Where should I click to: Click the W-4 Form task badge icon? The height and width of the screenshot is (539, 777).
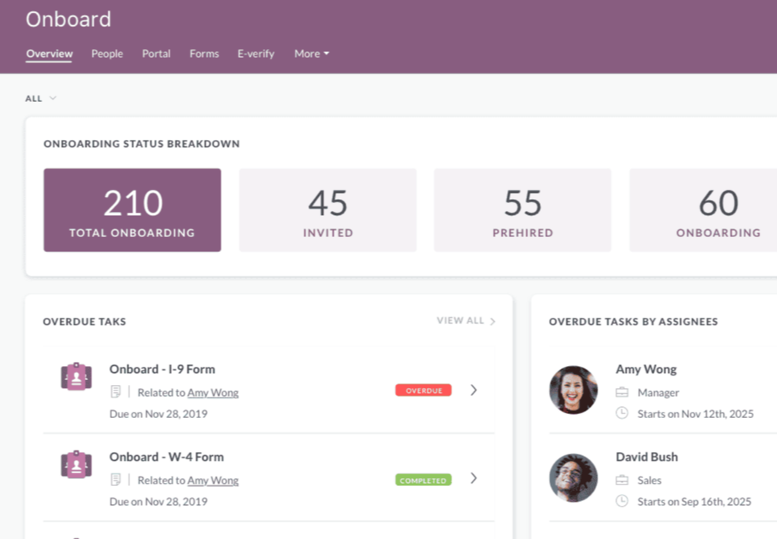coord(76,464)
